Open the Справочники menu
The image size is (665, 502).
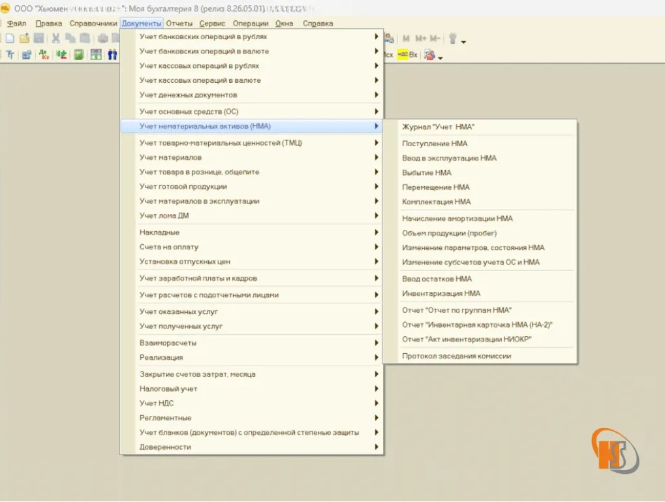(x=93, y=24)
